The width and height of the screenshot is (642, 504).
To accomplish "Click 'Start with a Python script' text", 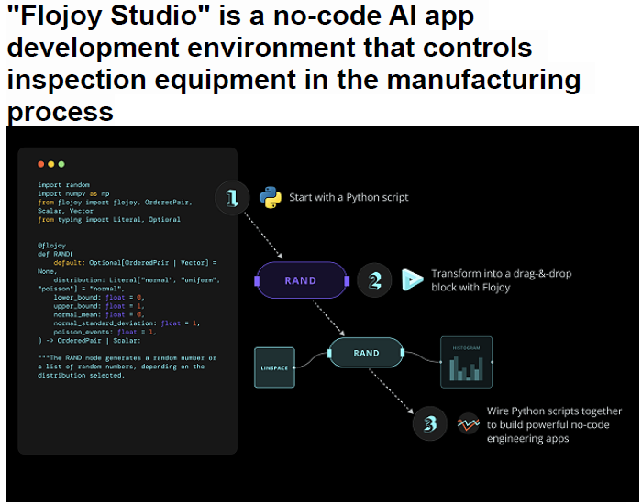I will click(349, 198).
